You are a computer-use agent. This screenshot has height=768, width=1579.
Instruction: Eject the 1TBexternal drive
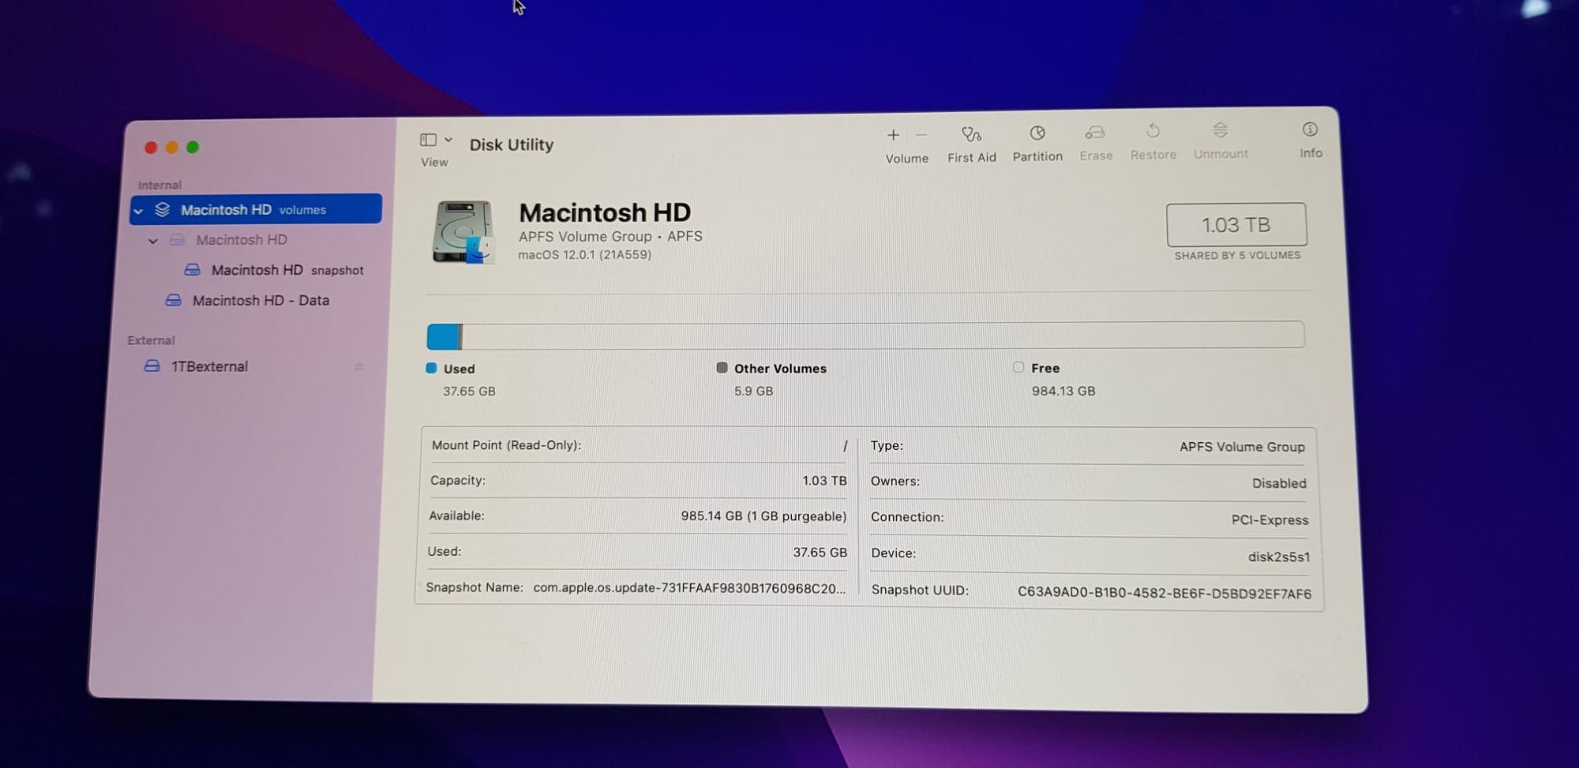[x=359, y=366]
